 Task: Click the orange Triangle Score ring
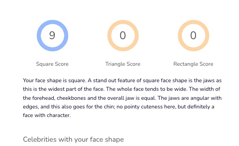(x=123, y=36)
